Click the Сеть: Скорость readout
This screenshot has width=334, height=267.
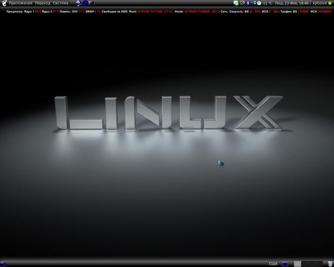(x=250, y=11)
